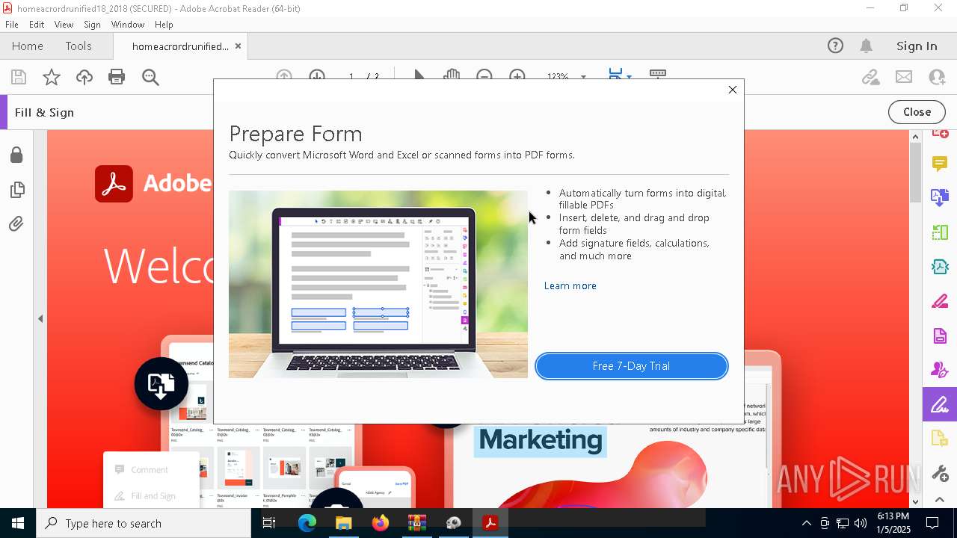This screenshot has height=538, width=957.
Task: Open File Explorer from the taskbar
Action: click(343, 523)
